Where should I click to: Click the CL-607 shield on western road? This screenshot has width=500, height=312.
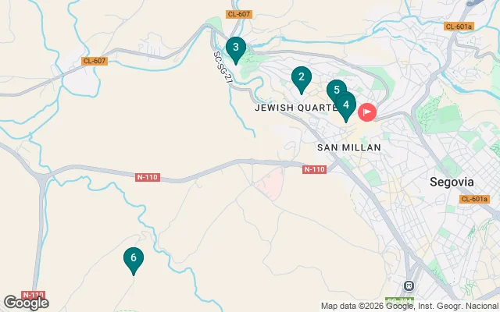(95, 61)
